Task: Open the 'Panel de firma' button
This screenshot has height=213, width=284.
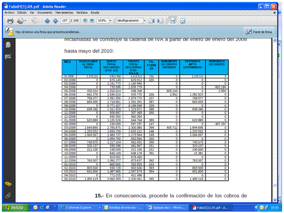Action: [x=259, y=32]
